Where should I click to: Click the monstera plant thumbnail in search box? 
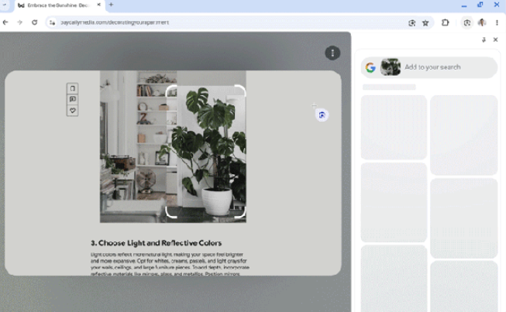[391, 67]
